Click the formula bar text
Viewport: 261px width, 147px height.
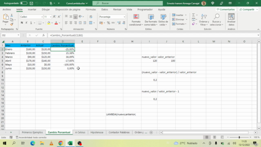point(66,36)
